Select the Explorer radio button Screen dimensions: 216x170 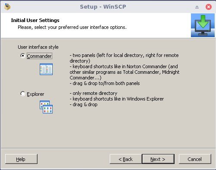click(22, 94)
